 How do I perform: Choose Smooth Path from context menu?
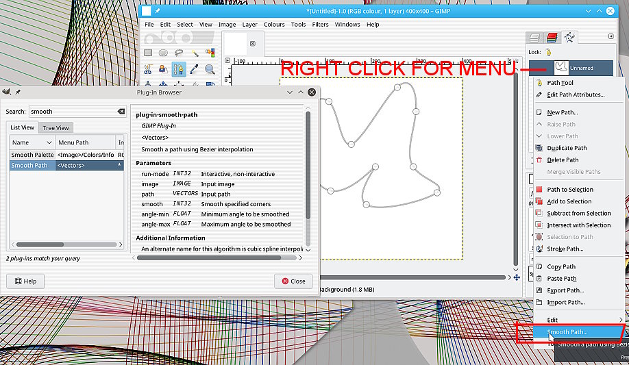tap(567, 332)
